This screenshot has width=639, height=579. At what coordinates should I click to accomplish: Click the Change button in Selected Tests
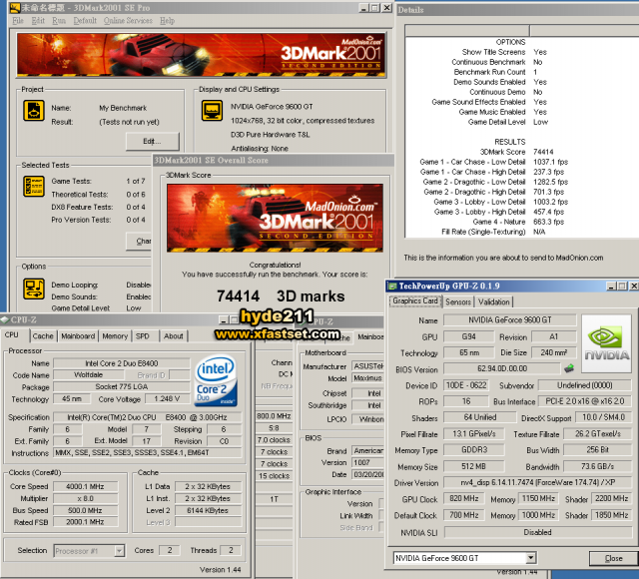pyautogui.click(x=139, y=242)
